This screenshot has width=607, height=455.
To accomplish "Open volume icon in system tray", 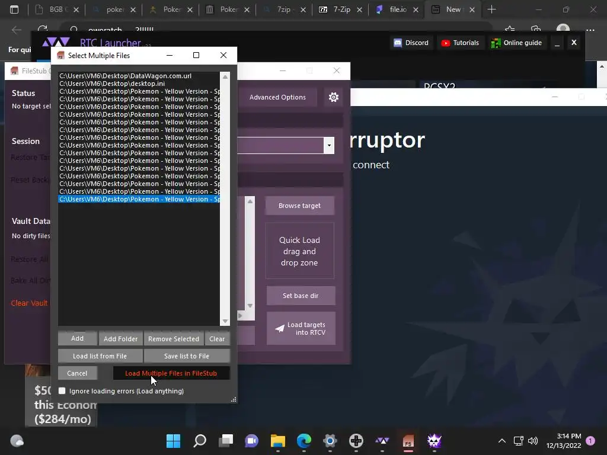I will 533,441.
